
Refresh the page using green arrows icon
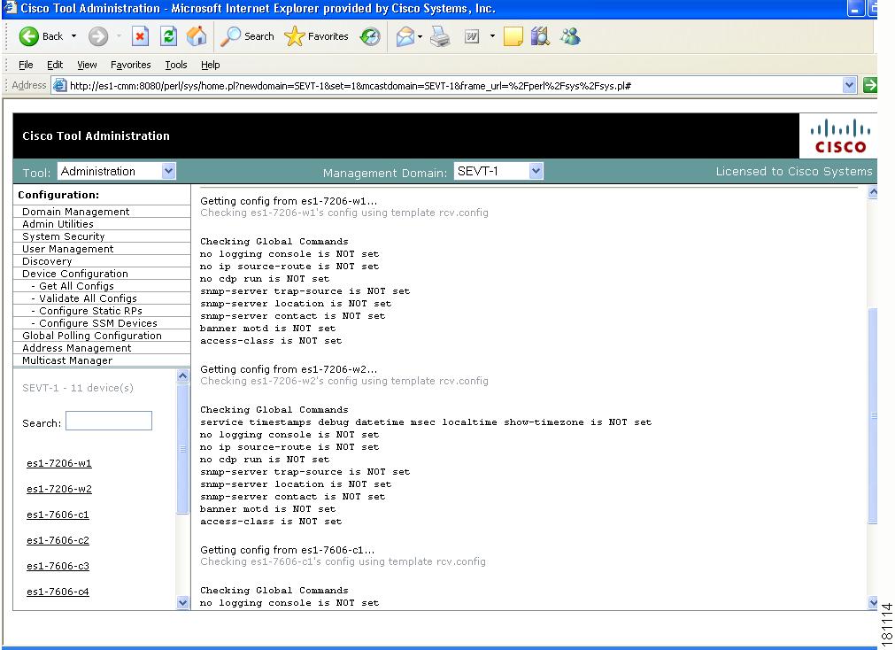168,36
